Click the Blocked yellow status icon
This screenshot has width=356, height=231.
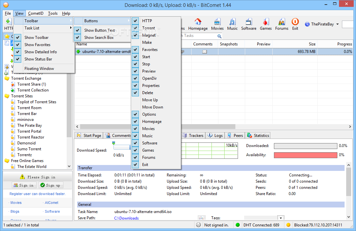pyautogui.click(x=288, y=225)
